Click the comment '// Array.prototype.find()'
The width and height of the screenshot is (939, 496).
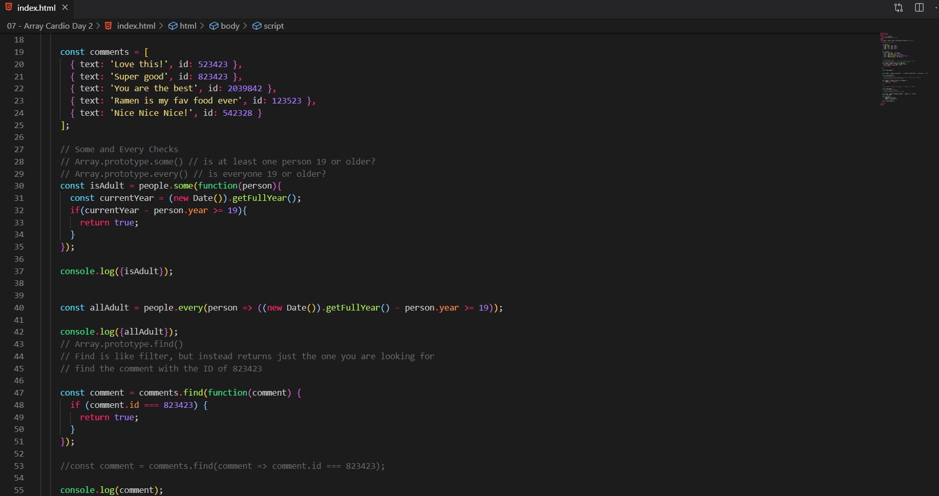[121, 344]
